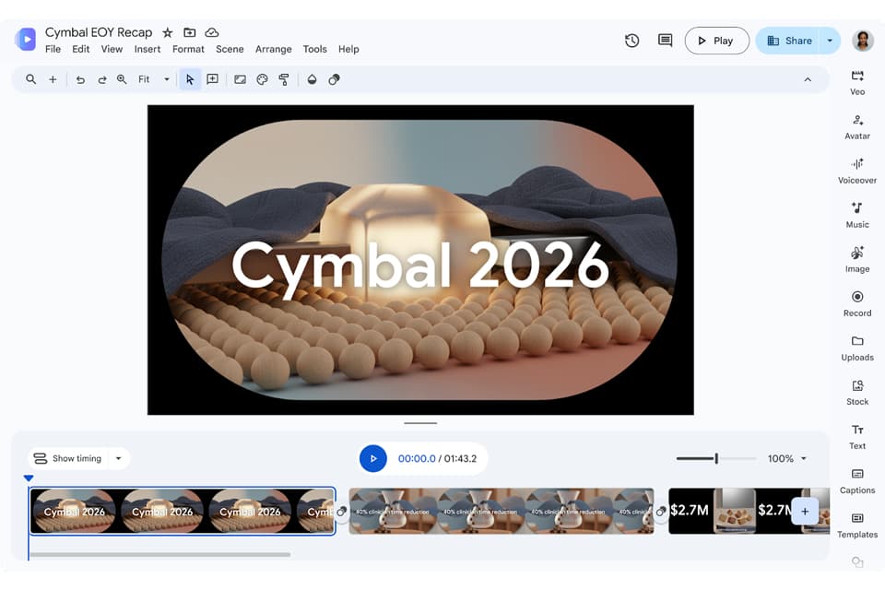Open the 100% timeline zoom dropdown
This screenshot has height=590, width=885.
pyautogui.click(x=787, y=458)
